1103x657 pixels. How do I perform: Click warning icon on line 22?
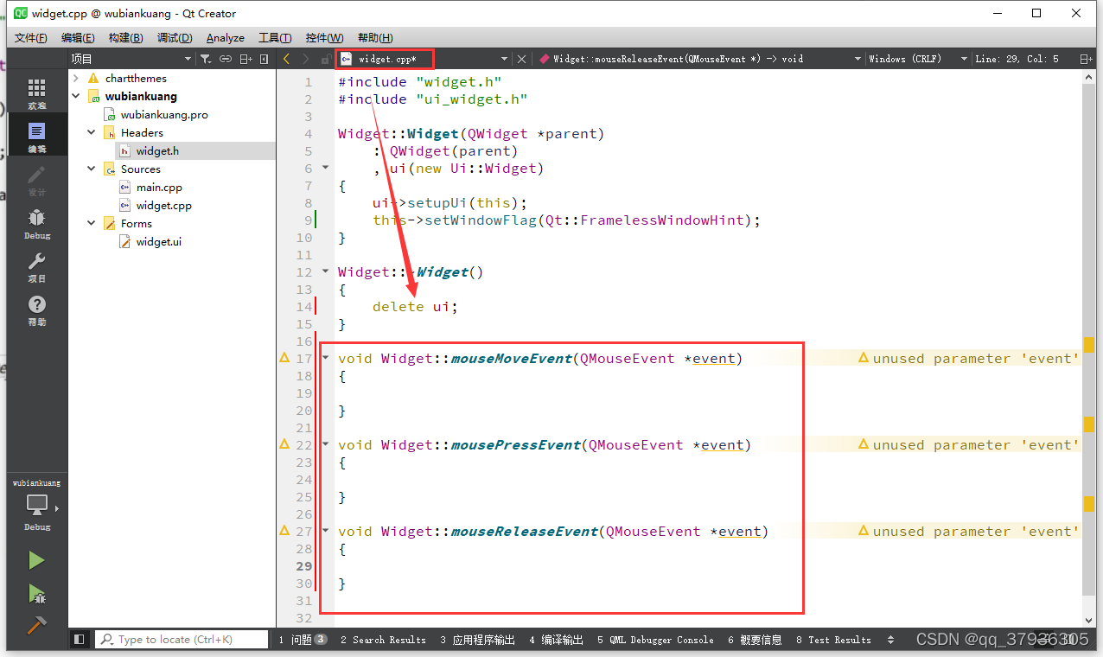[x=284, y=443]
